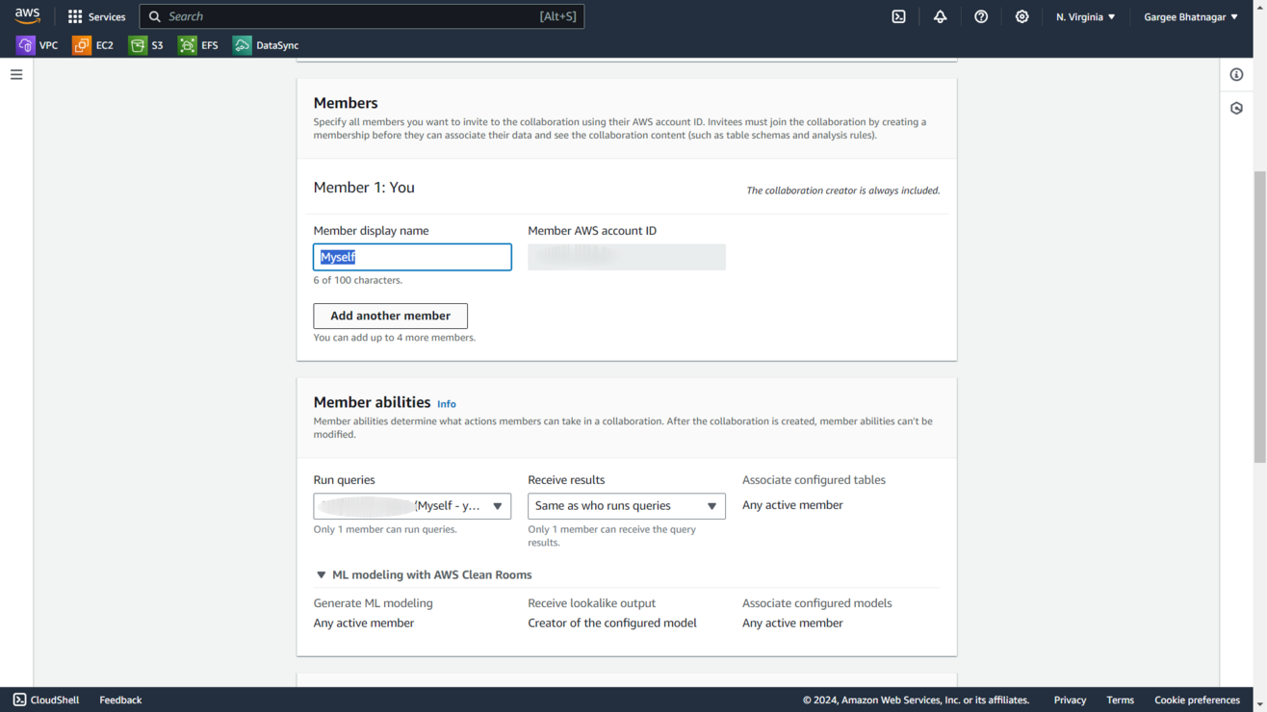The image size is (1267, 712).
Task: Open the Receive results dropdown
Action: (x=626, y=506)
